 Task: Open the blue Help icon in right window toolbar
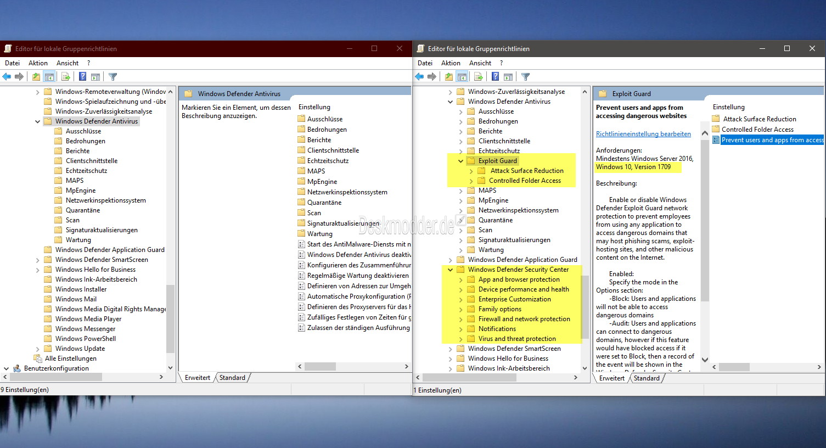tap(495, 77)
